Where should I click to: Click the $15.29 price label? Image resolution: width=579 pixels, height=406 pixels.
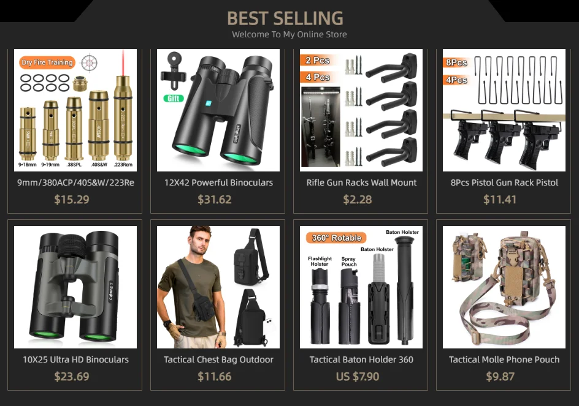coord(72,200)
